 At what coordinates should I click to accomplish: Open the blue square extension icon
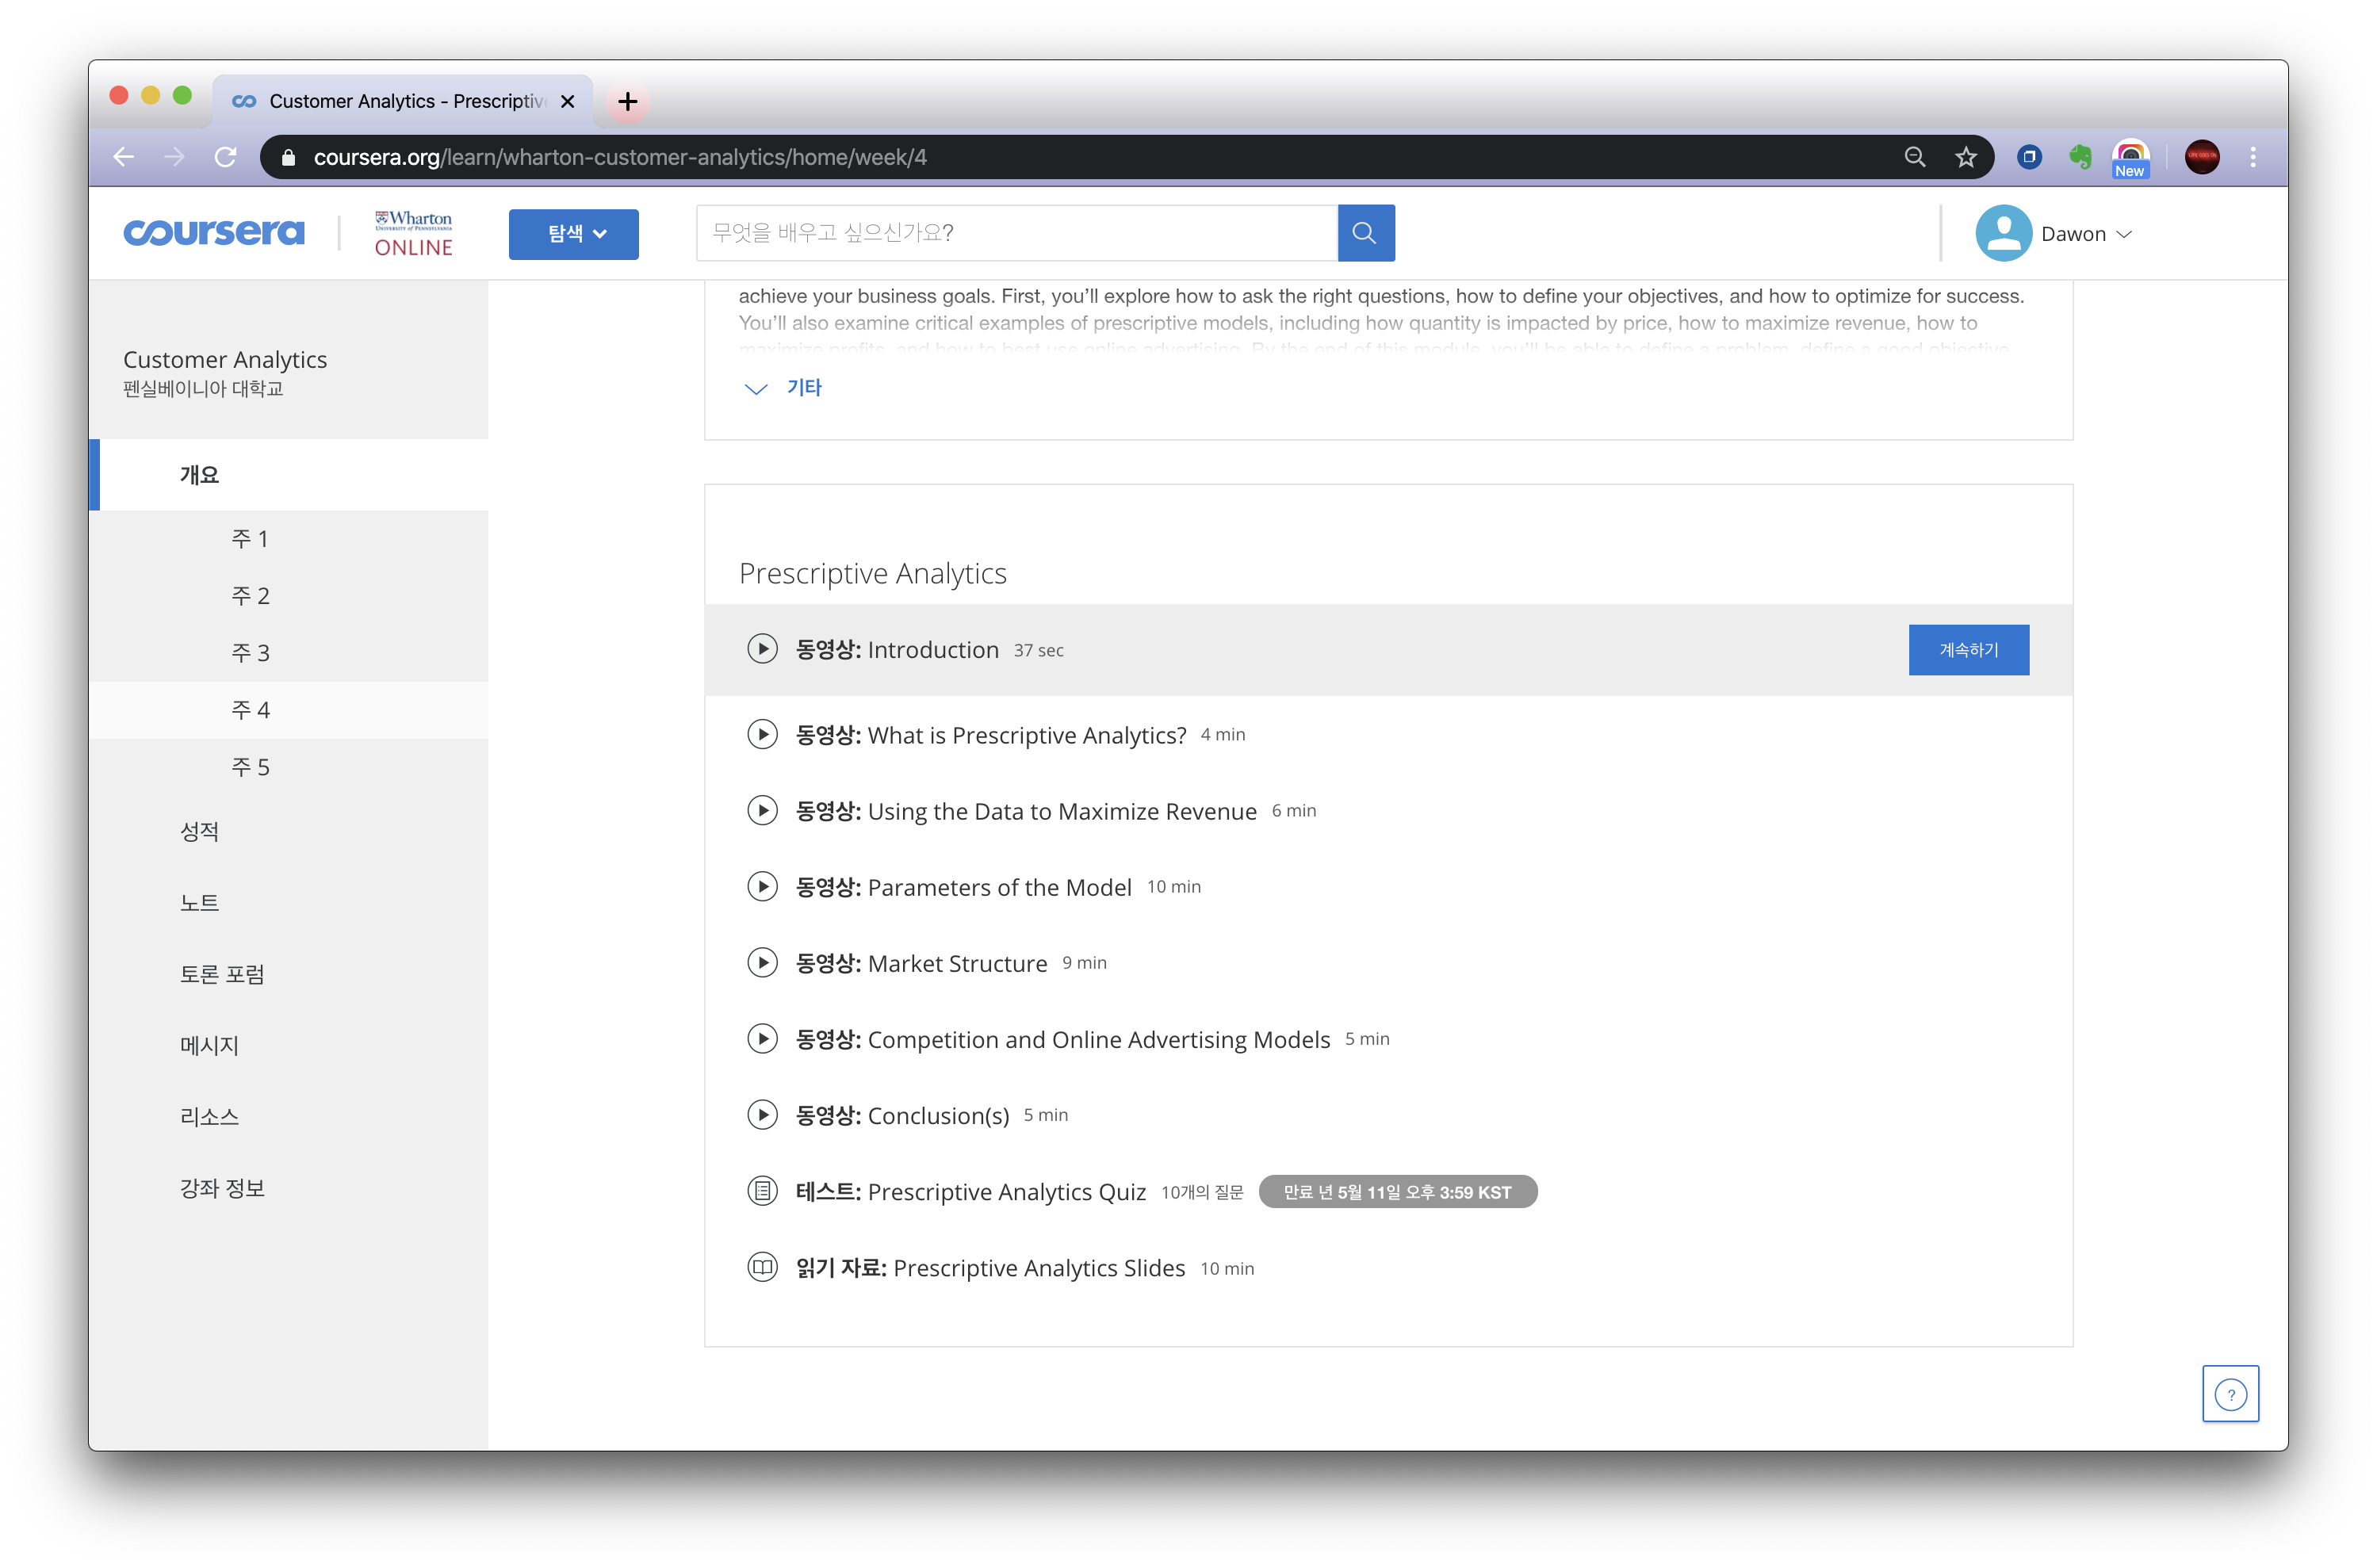coord(2029,157)
